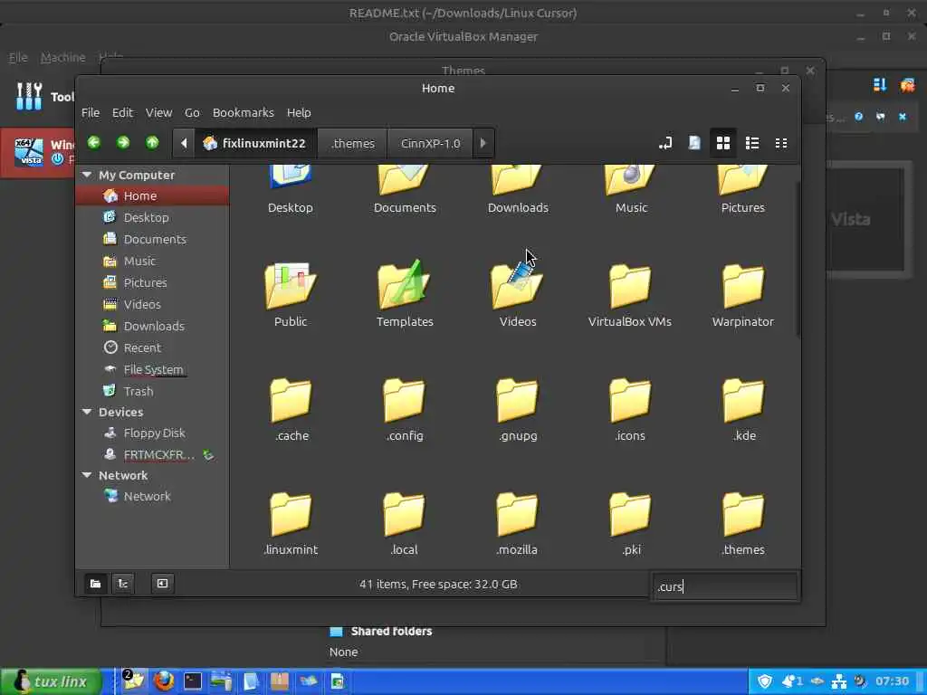This screenshot has width=927, height=695.
Task: Select Music in the sidebar
Action: click(x=152, y=261)
